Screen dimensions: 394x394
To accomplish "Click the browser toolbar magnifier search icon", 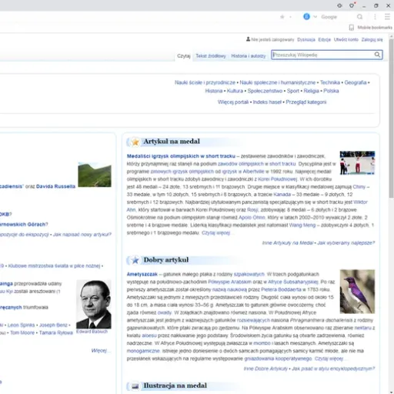I will (359, 17).
